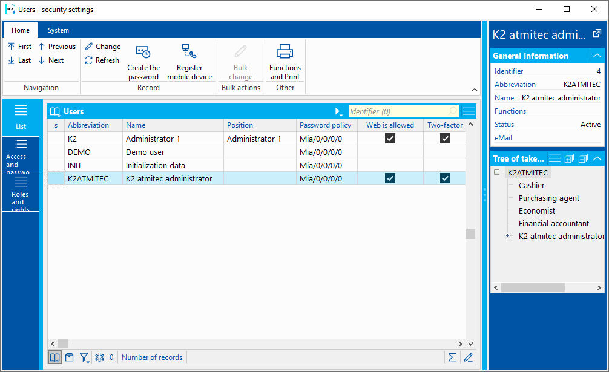
Task: Click the tree panel horizontal scrollbar thumb
Action: pos(533,287)
